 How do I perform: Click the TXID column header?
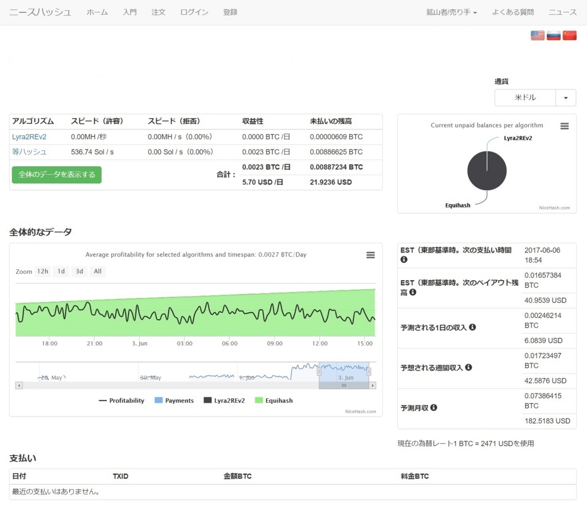tap(120, 476)
